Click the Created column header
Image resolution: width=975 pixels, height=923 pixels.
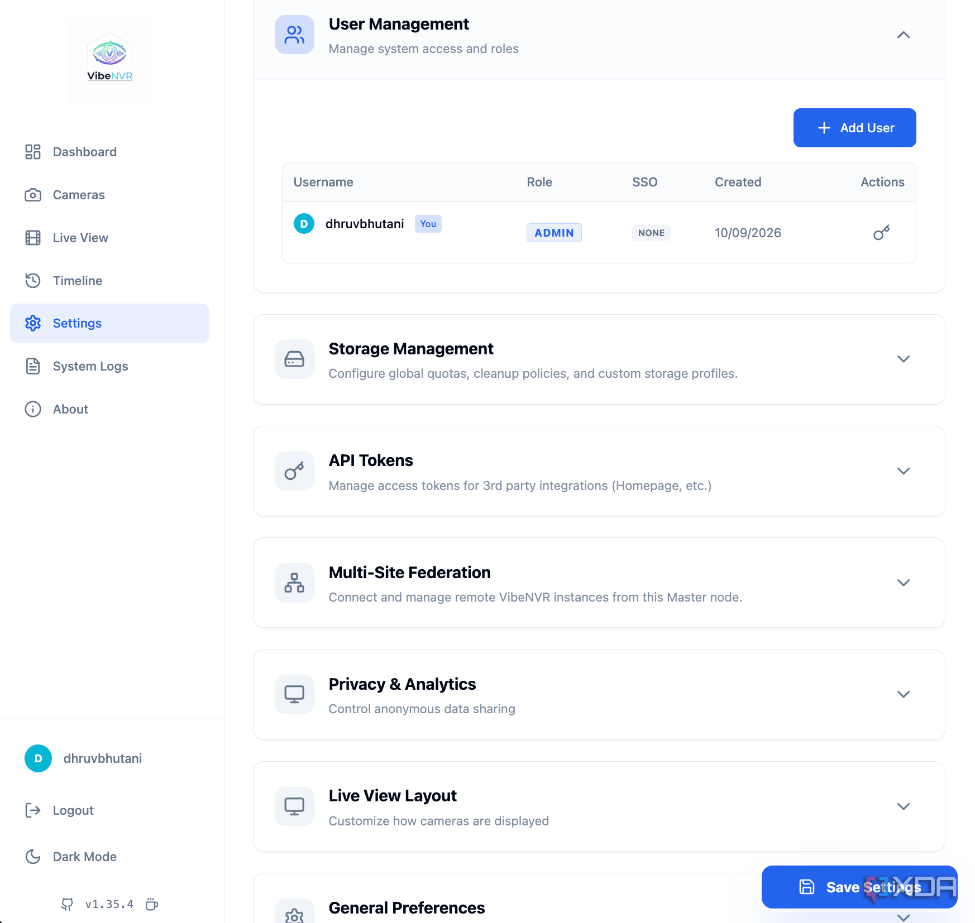738,182
